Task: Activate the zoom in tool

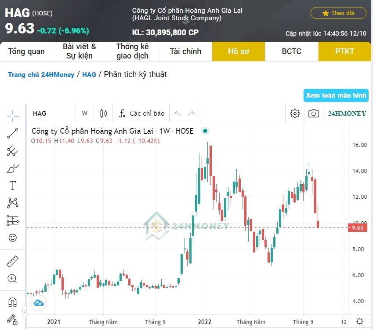Action: pyautogui.click(x=12, y=278)
